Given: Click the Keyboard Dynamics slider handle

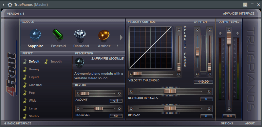Looking at the screenshot, I should (x=170, y=91).
